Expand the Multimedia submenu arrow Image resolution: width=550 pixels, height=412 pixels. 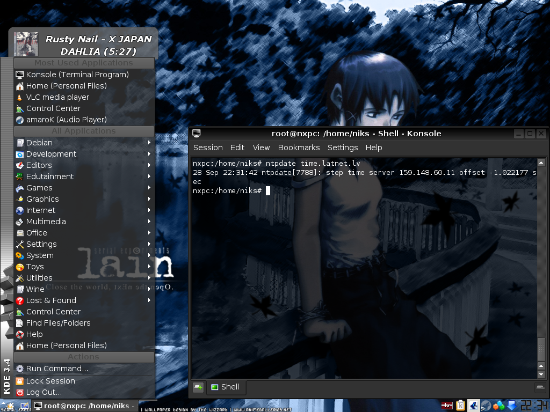pos(149,222)
